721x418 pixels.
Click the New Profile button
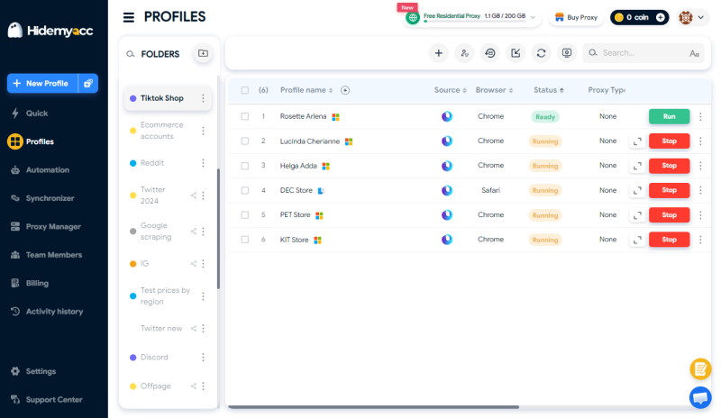pyautogui.click(x=42, y=83)
